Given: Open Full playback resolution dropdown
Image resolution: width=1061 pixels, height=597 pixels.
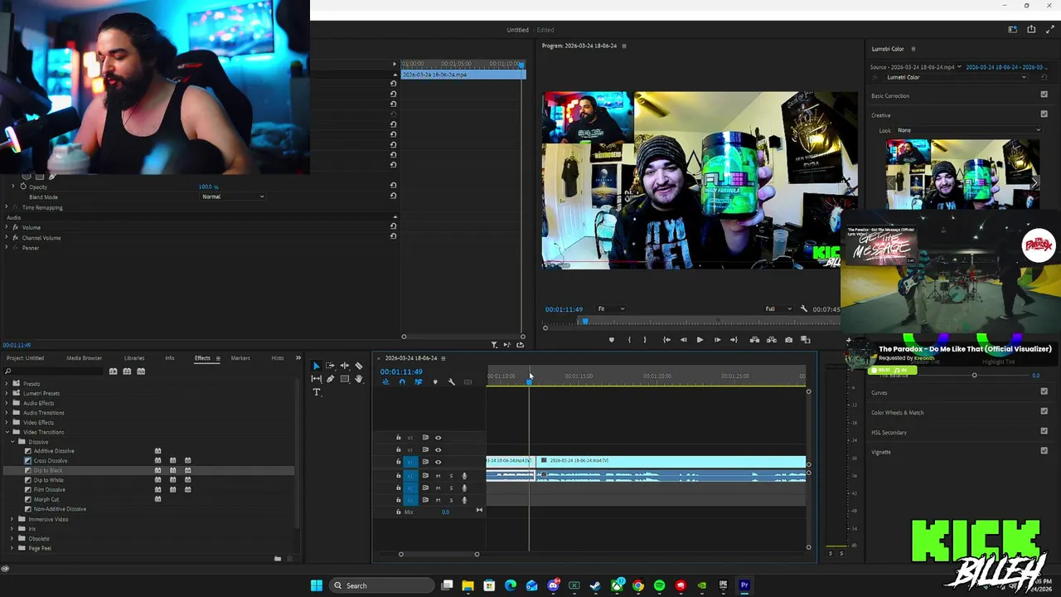Looking at the screenshot, I should (x=778, y=309).
